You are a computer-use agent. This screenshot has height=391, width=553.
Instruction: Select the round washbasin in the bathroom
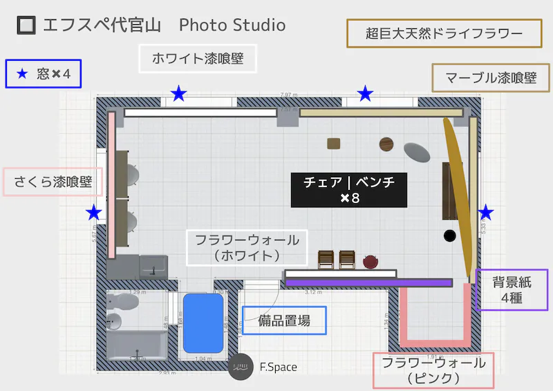click(x=114, y=321)
